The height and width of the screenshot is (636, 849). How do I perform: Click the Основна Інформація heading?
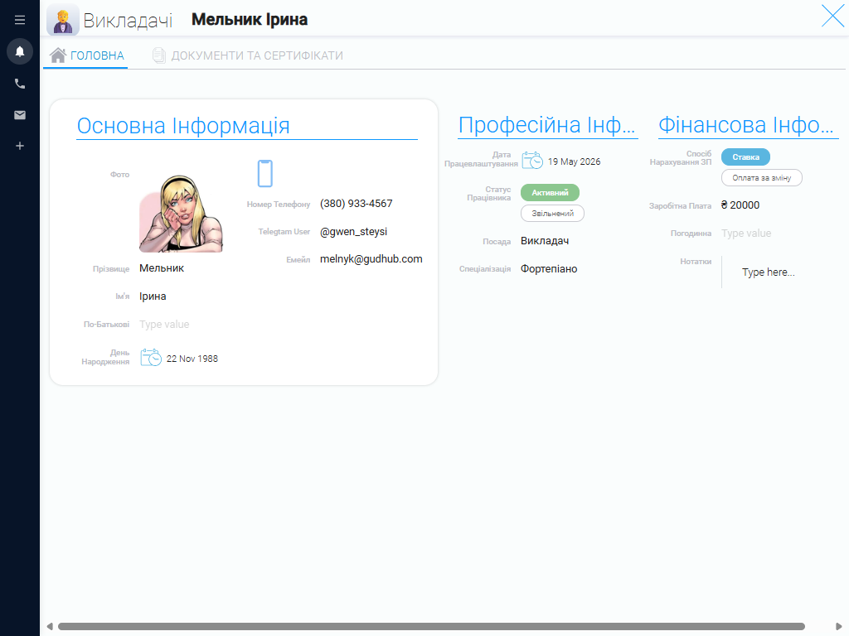[183, 126]
